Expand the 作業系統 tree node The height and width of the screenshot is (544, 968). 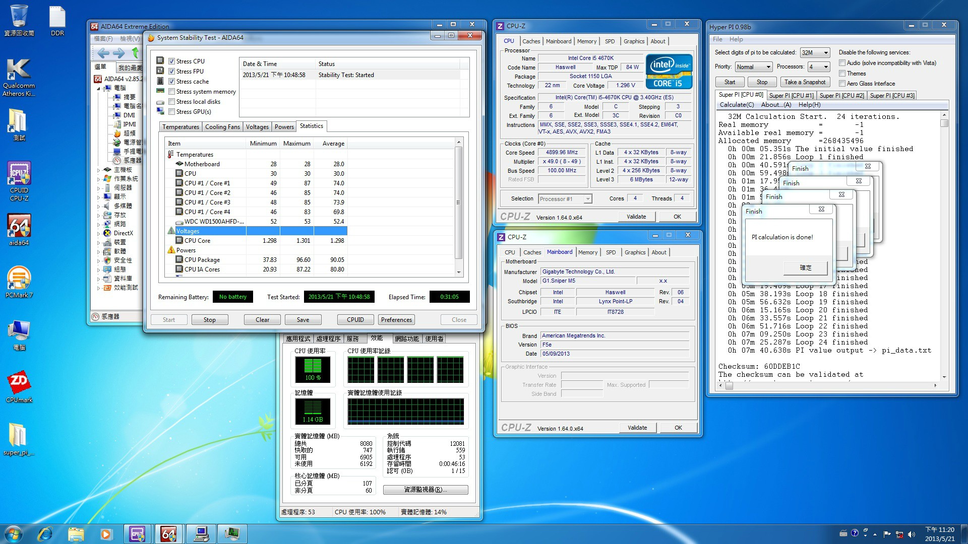click(x=99, y=179)
